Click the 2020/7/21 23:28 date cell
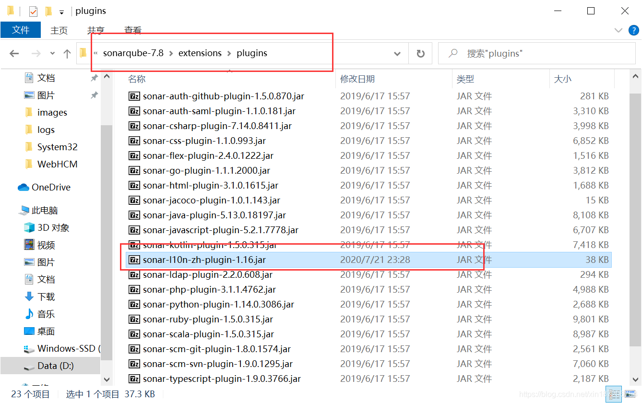The image size is (642, 403). [375, 260]
